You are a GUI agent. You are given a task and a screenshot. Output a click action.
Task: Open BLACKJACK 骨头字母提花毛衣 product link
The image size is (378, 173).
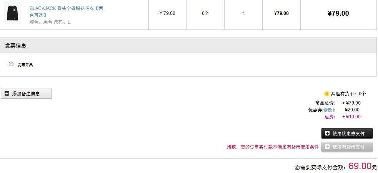(66, 11)
